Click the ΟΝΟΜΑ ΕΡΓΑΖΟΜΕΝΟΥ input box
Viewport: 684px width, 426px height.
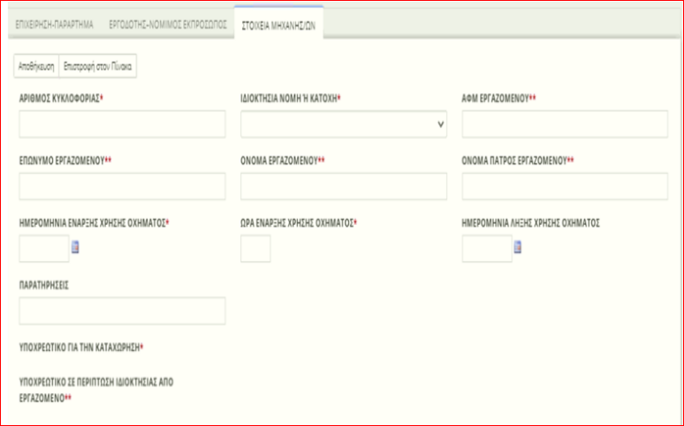coord(343,187)
